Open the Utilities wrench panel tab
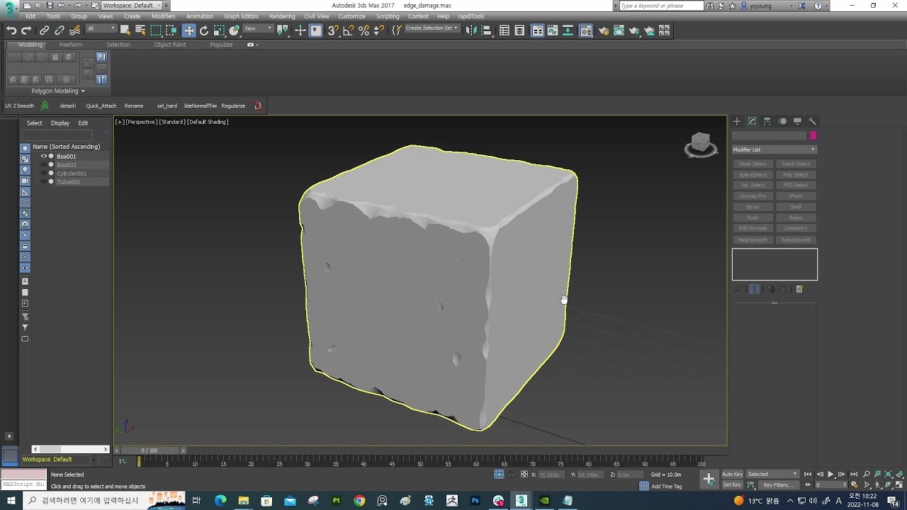 click(813, 121)
